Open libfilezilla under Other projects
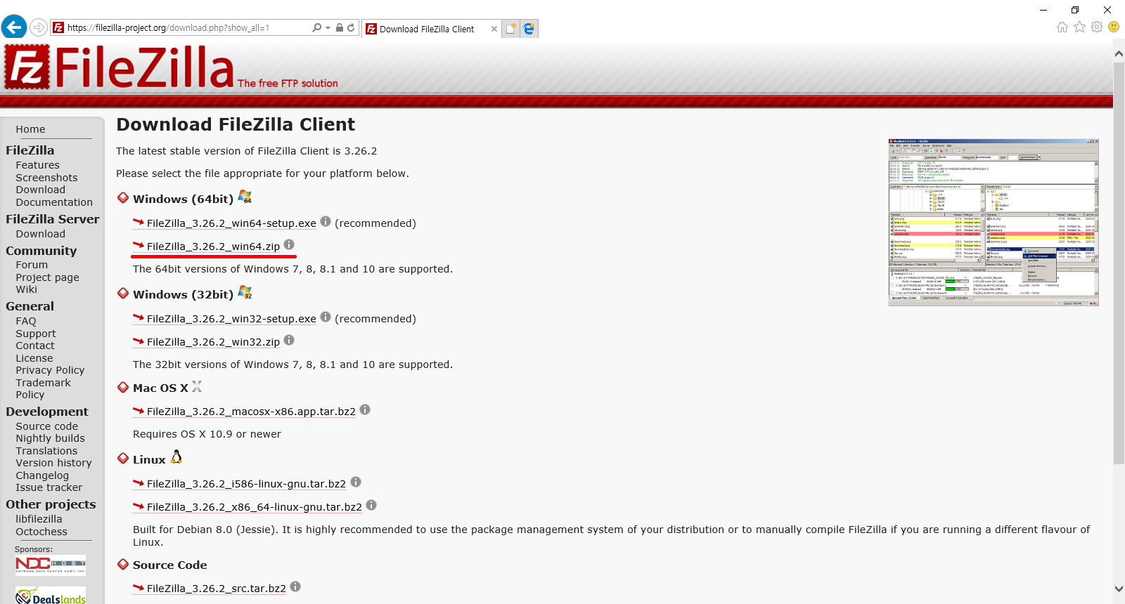 [39, 519]
